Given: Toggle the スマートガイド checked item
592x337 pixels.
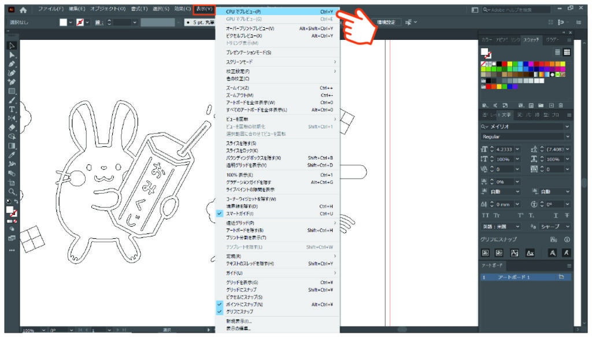Looking at the screenshot, I should 277,214.
